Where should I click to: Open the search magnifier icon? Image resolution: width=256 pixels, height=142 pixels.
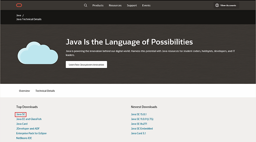[x=85, y=5]
